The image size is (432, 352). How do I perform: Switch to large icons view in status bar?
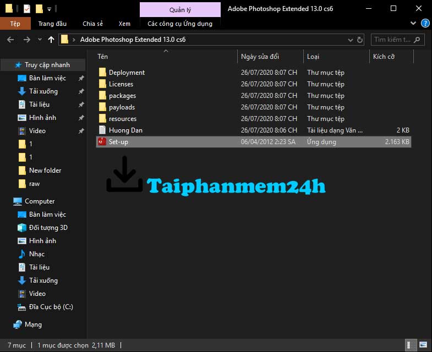(423, 345)
